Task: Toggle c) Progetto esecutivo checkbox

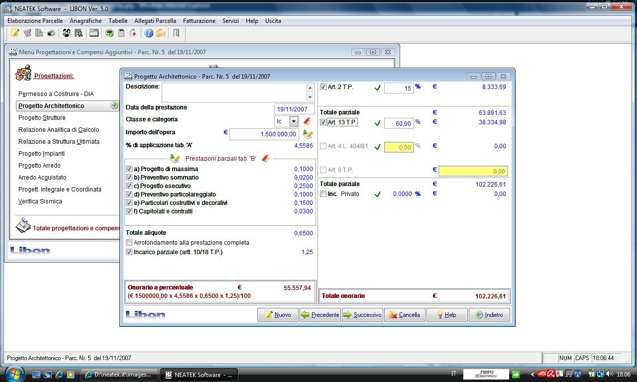Action: click(129, 186)
